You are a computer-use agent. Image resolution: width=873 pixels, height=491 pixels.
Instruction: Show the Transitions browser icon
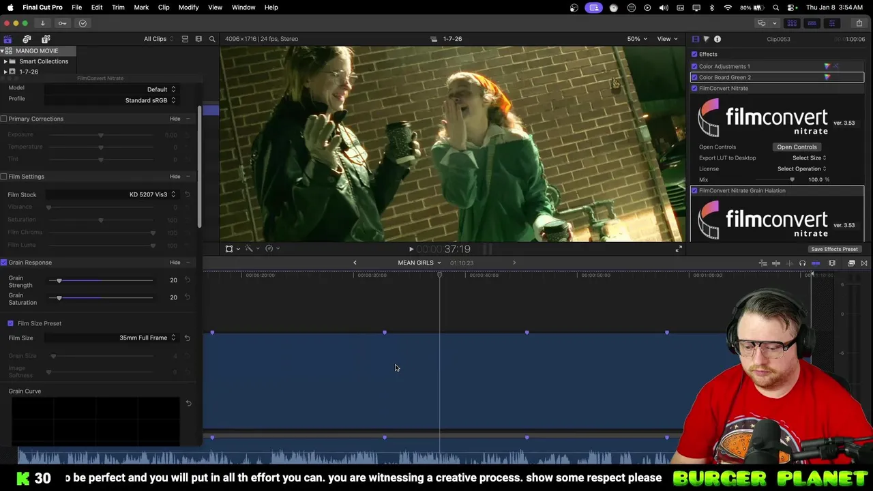click(x=864, y=263)
